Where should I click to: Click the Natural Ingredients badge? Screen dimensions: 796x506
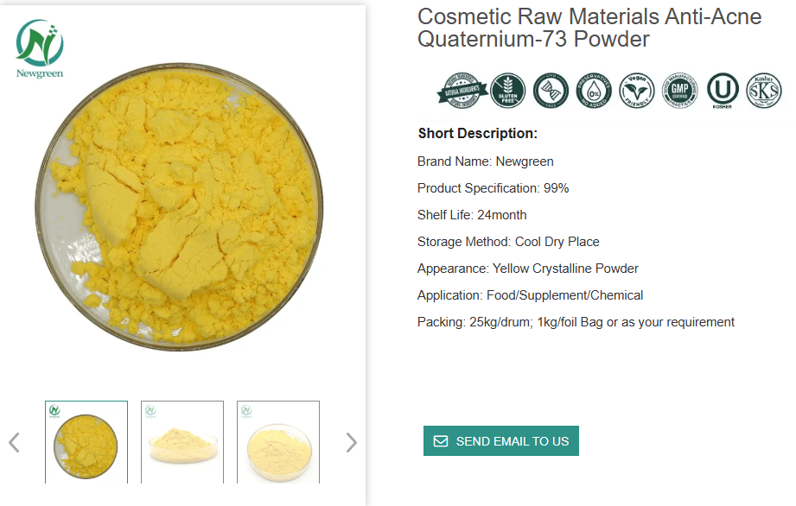462,91
